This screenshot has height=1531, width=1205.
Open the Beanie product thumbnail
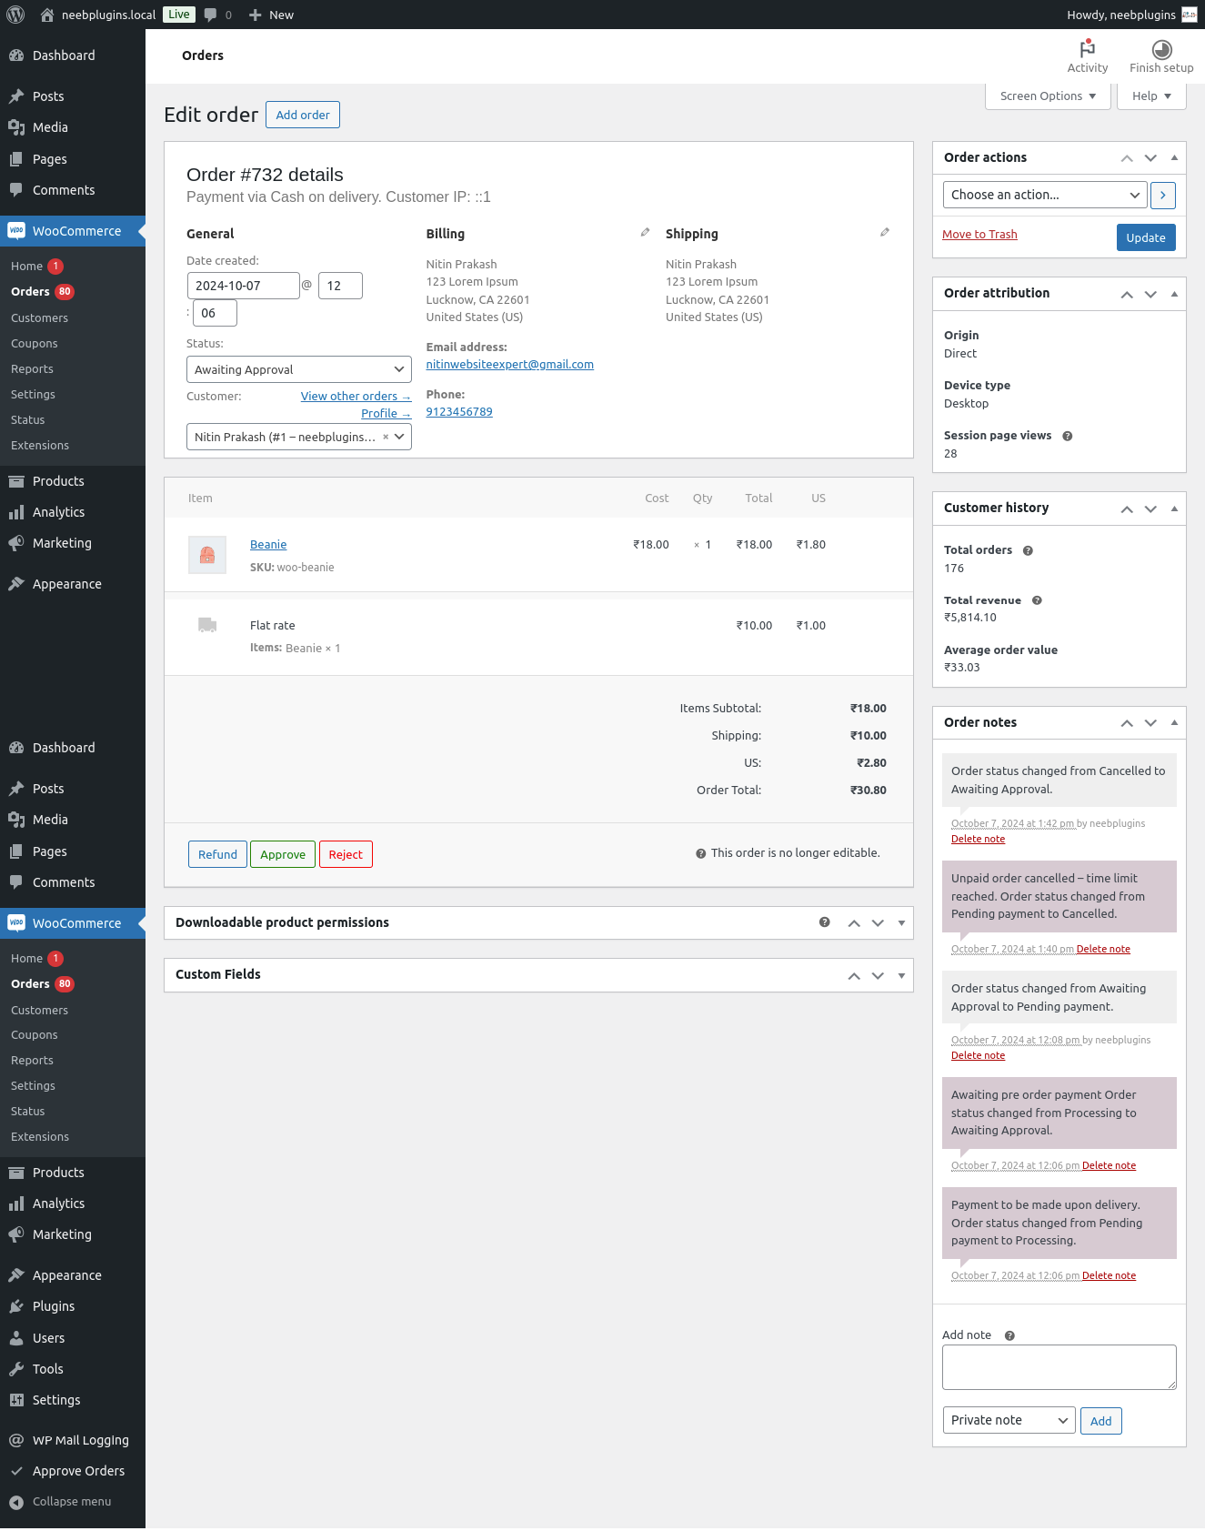coord(207,555)
